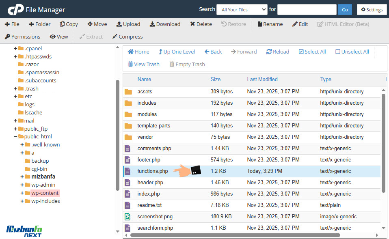Collapse the public_html tree folder

point(15,137)
